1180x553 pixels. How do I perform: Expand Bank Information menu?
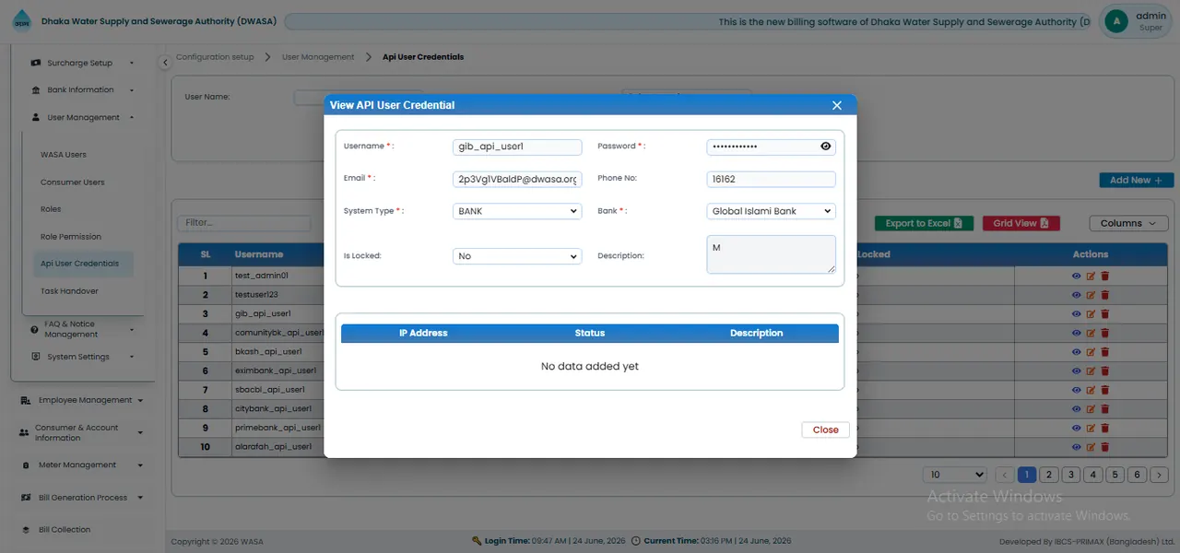point(83,90)
